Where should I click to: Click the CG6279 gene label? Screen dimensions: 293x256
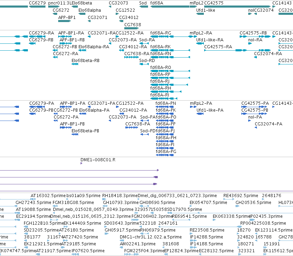[37, 3]
